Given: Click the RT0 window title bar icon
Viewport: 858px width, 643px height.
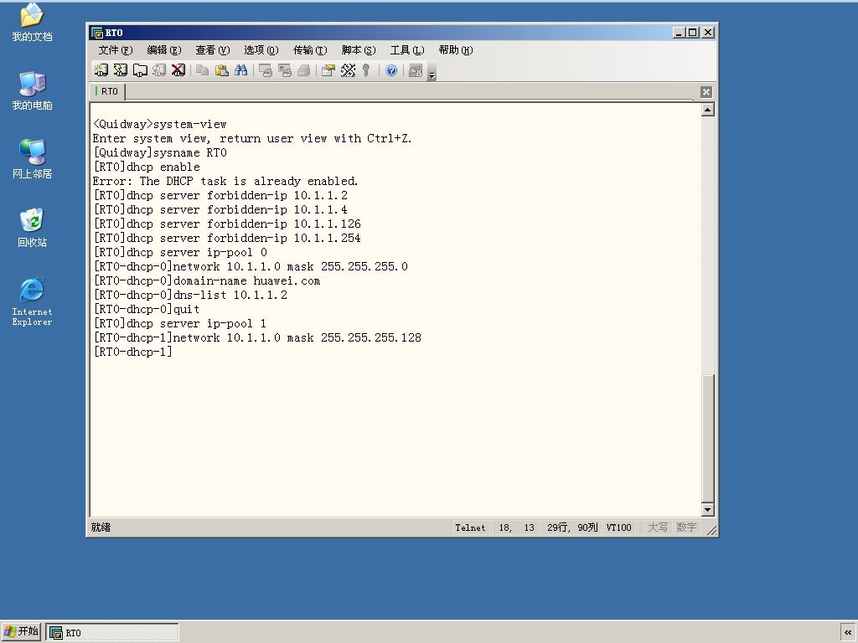Looking at the screenshot, I should pyautogui.click(x=97, y=33).
